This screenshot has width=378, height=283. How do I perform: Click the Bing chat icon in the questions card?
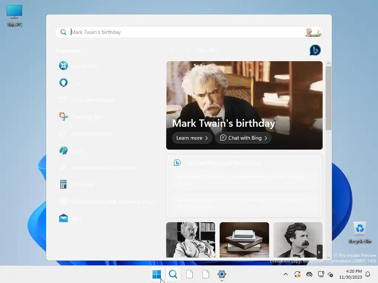177,163
